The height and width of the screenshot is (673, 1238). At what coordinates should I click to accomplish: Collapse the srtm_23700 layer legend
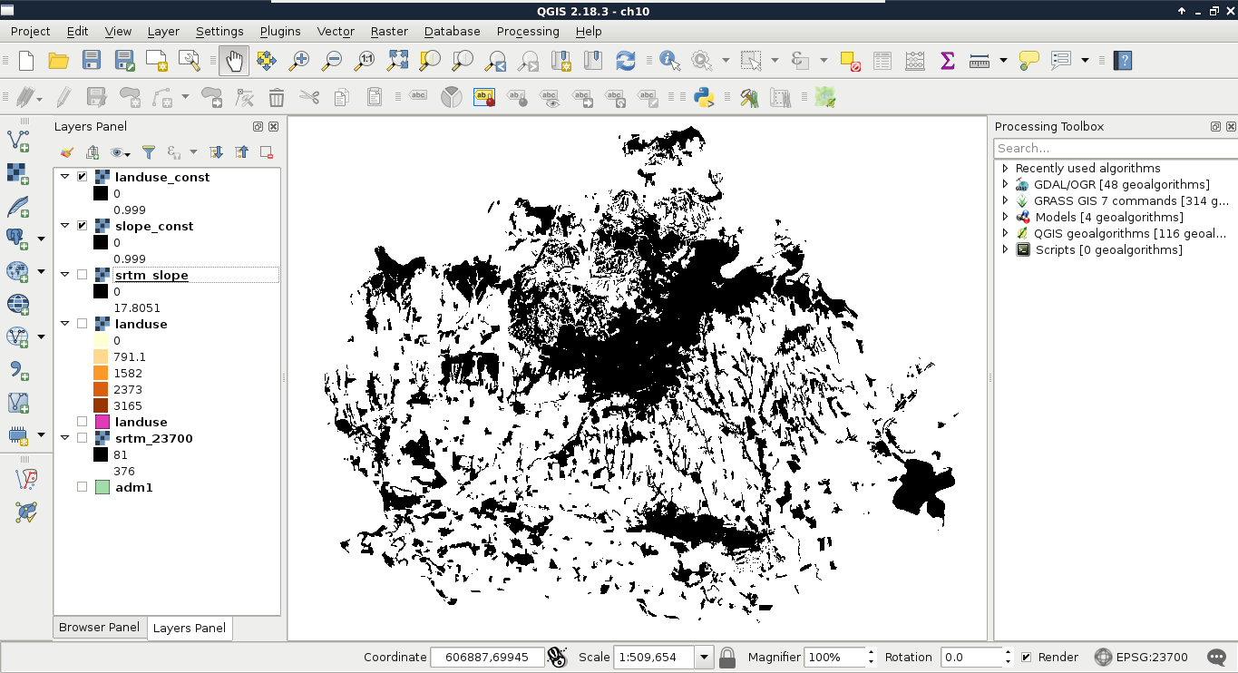coord(64,438)
